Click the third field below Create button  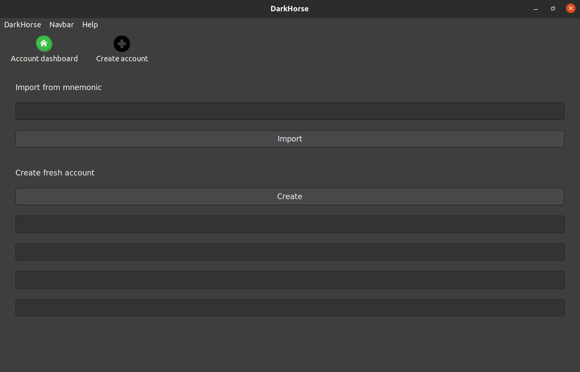point(290,280)
